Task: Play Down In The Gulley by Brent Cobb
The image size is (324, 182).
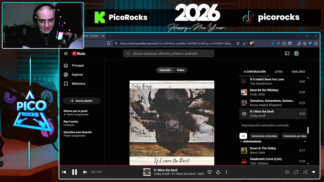Action: pos(273,150)
